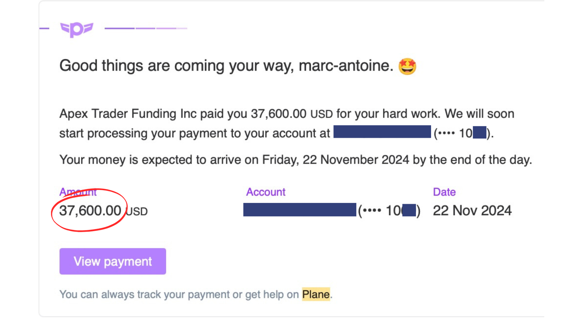570x320 pixels.
Task: Select the 22 Nov 2024 date value
Action: pos(472,210)
